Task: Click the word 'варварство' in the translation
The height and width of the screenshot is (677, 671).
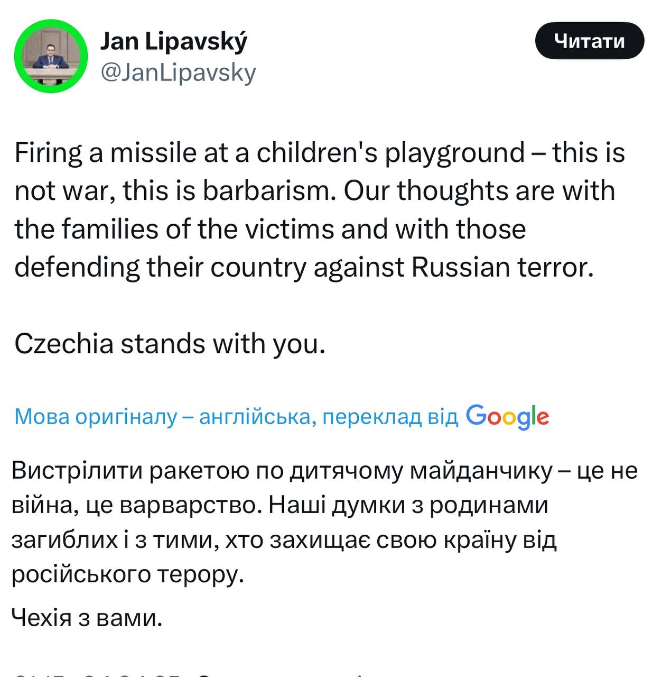Action: (x=191, y=506)
